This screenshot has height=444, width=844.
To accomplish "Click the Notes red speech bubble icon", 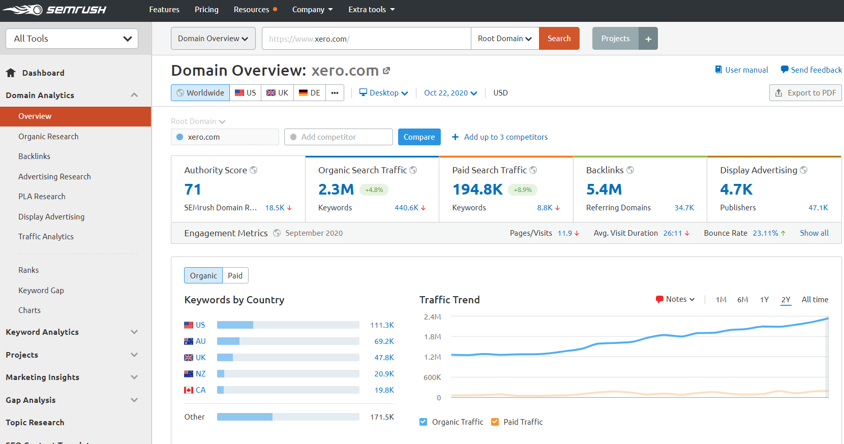I will (659, 299).
